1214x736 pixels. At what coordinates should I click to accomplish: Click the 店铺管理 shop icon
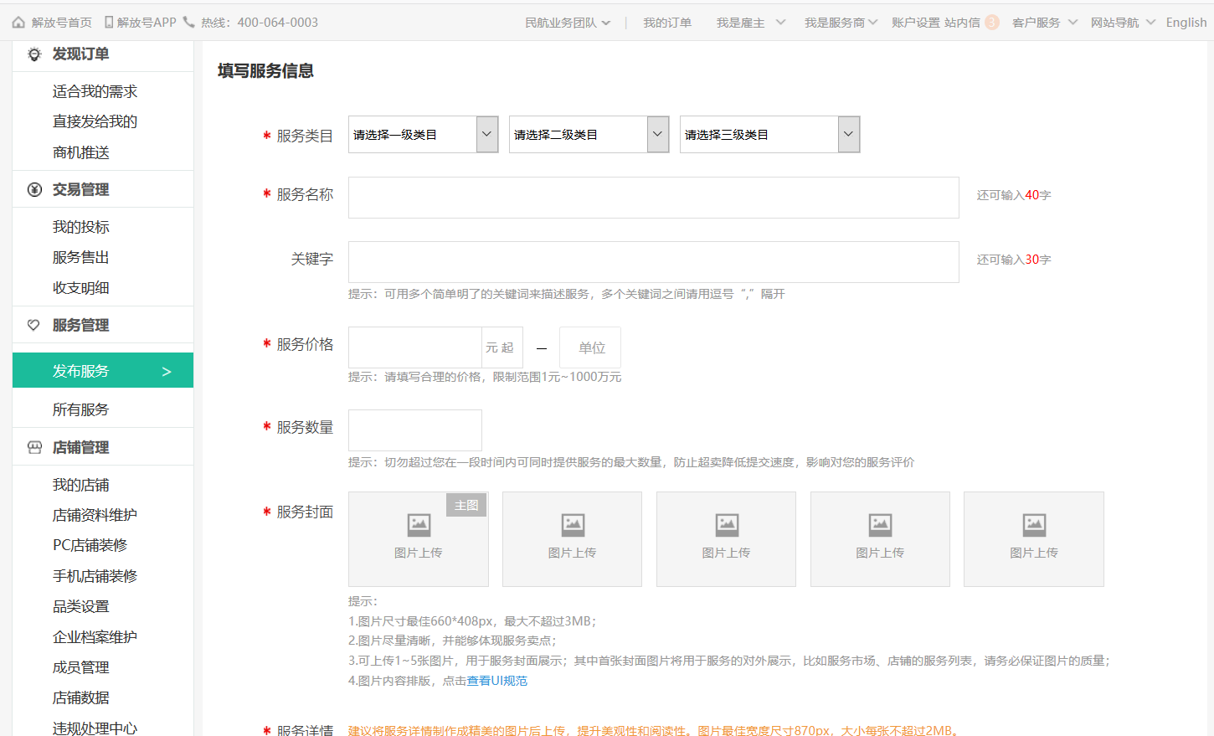click(x=34, y=447)
